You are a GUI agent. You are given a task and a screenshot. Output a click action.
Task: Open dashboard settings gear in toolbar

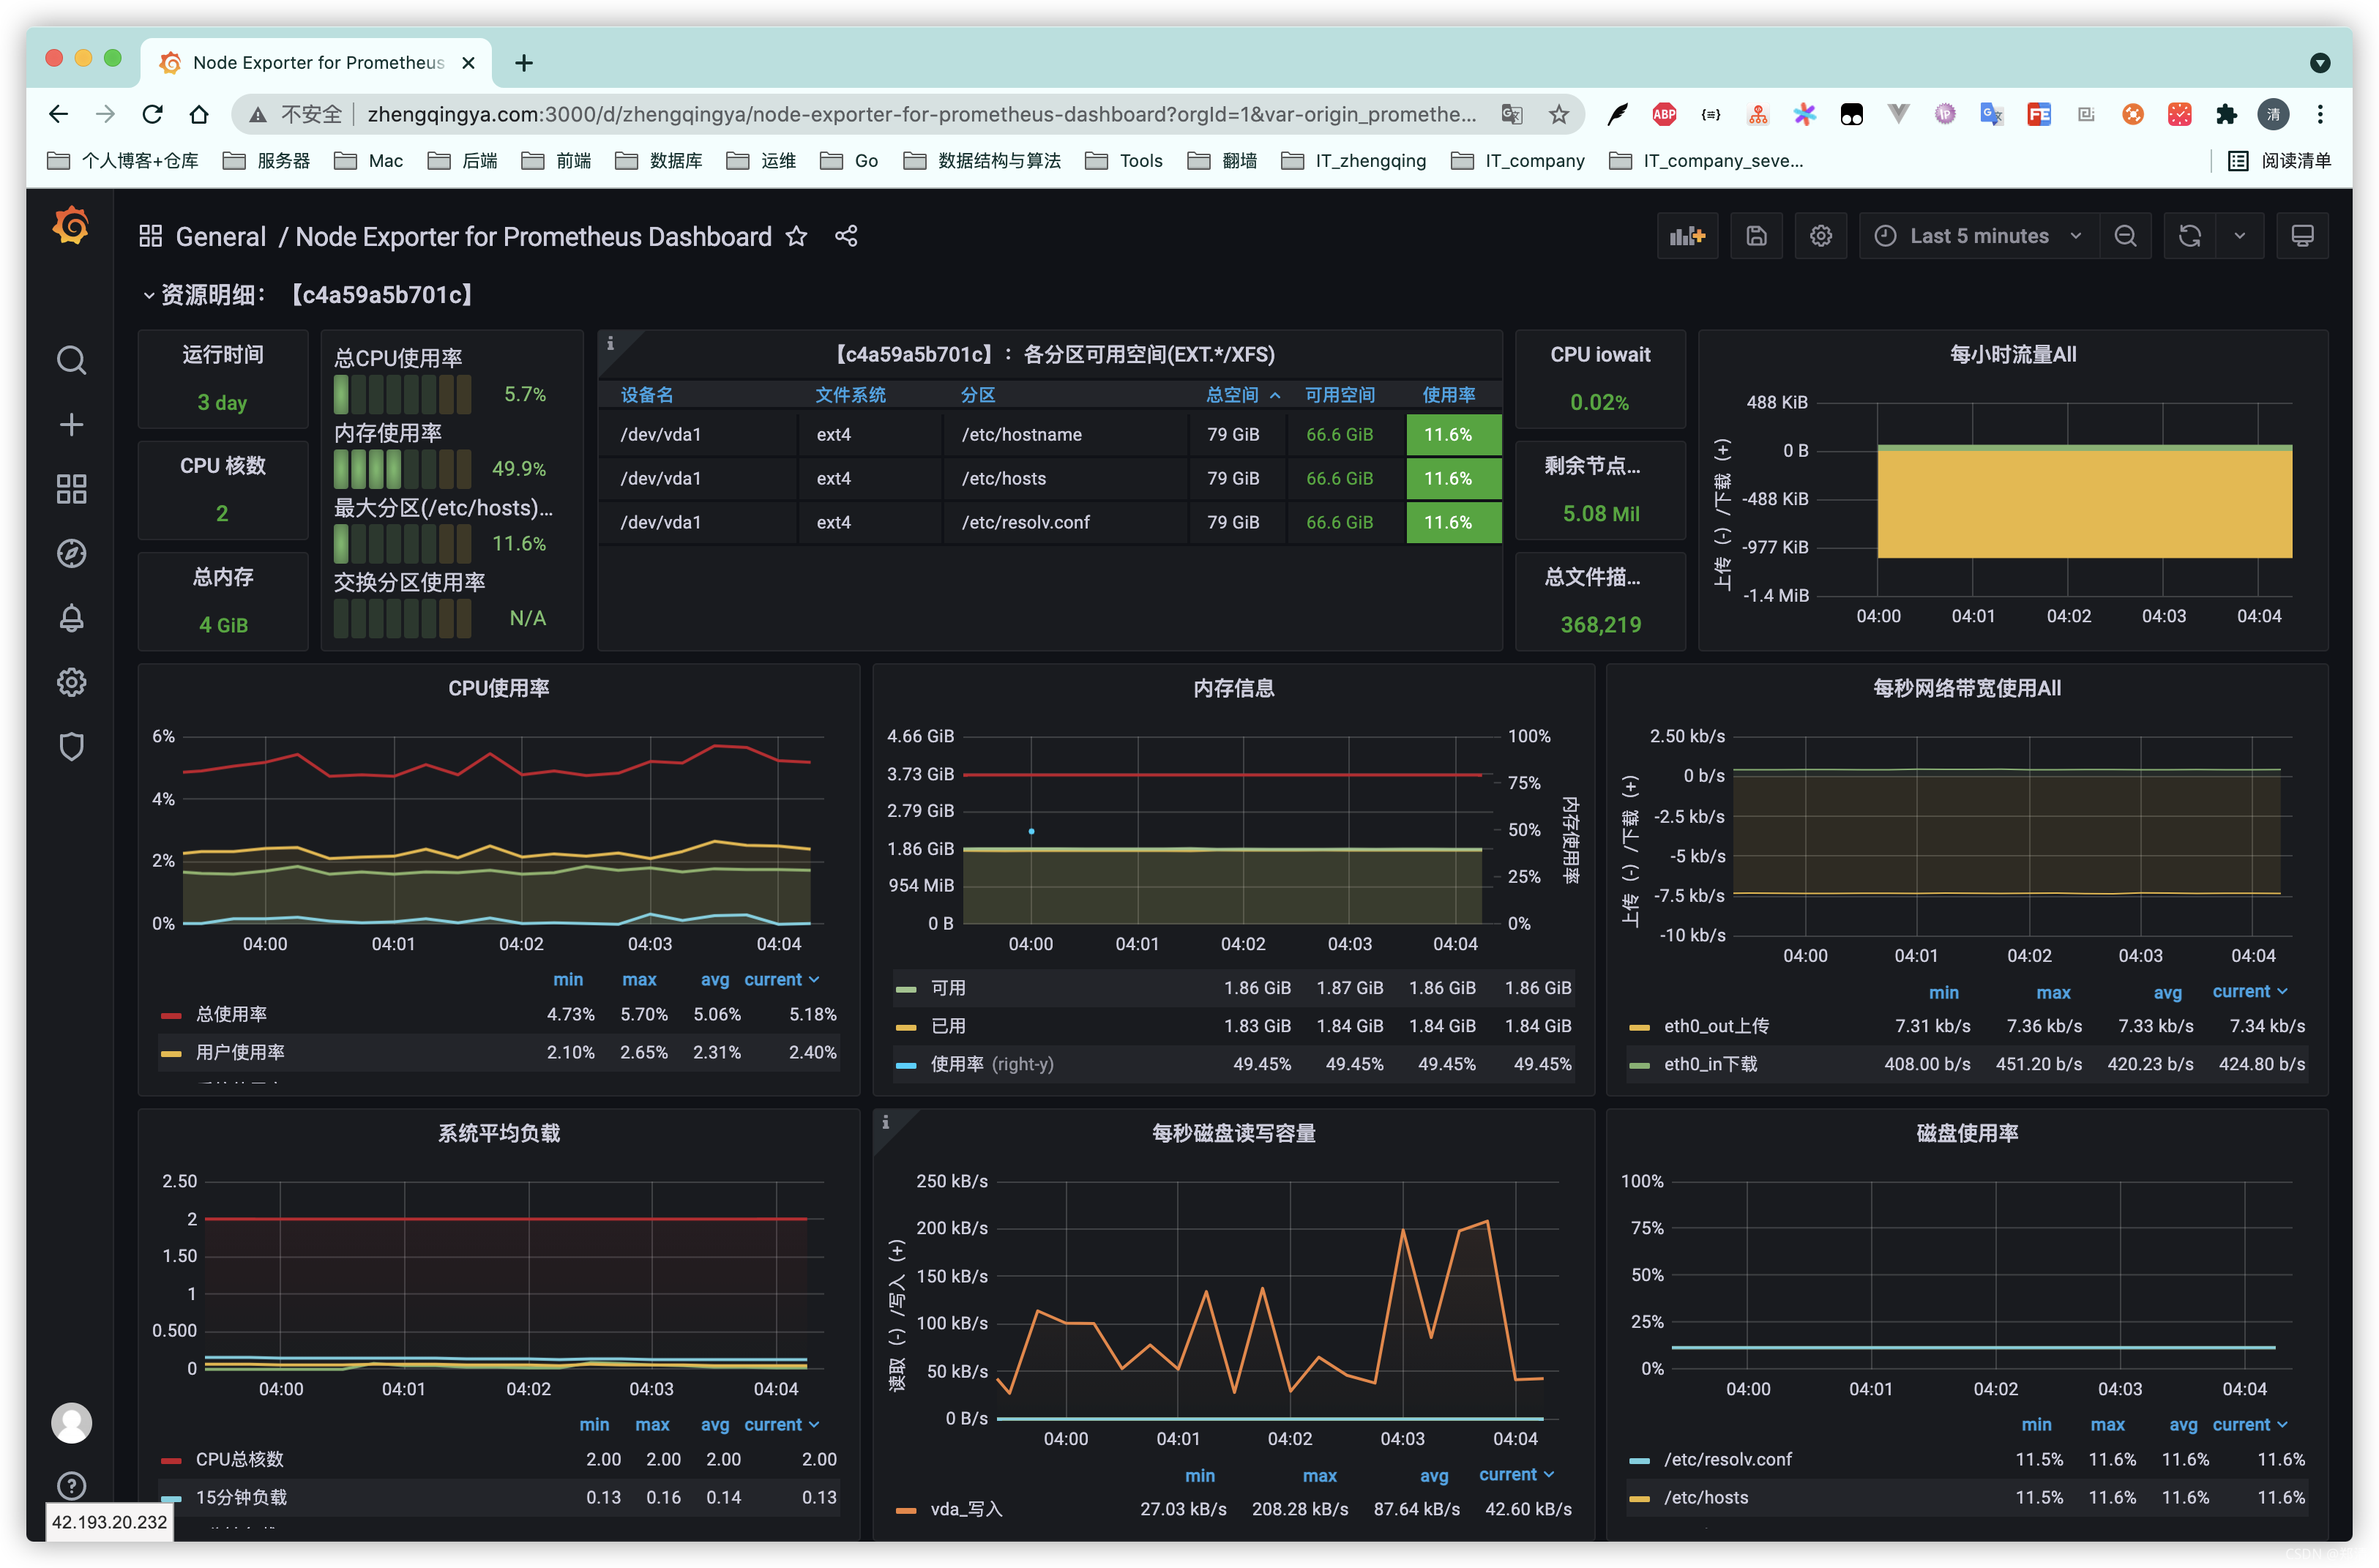coord(1820,236)
